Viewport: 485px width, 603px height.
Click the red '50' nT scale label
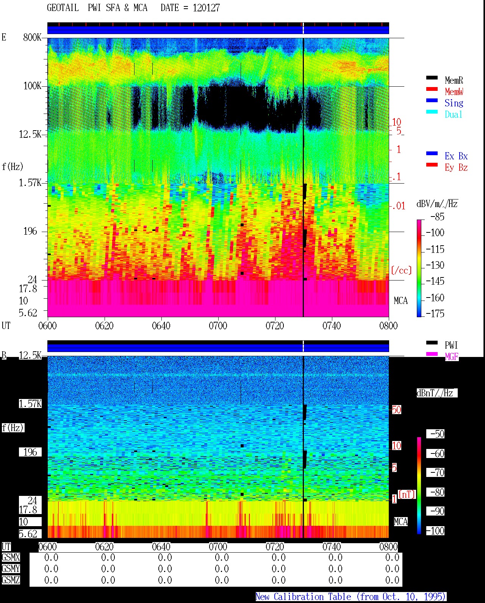click(396, 410)
